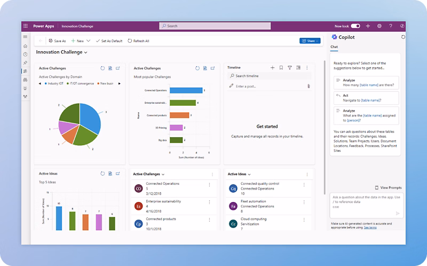Collapse the hamburger site map menu

25,37
